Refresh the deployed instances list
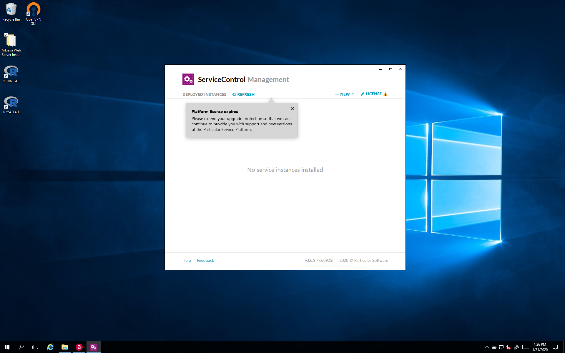Viewport: 565px width, 353px height. pyautogui.click(x=243, y=94)
